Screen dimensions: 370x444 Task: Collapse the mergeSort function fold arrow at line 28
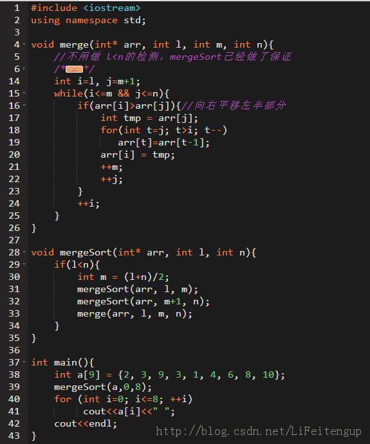click(24, 252)
